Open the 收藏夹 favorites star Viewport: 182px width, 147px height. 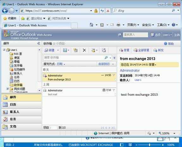click(x=5, y=18)
